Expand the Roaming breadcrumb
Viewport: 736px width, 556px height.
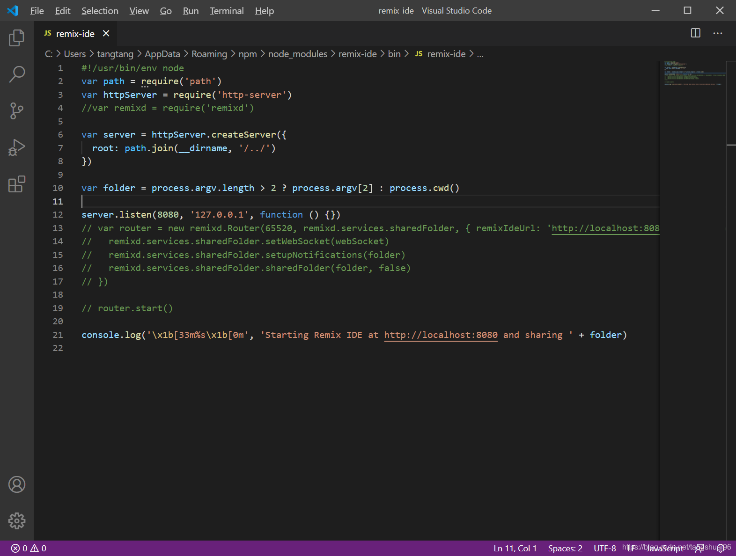point(209,54)
